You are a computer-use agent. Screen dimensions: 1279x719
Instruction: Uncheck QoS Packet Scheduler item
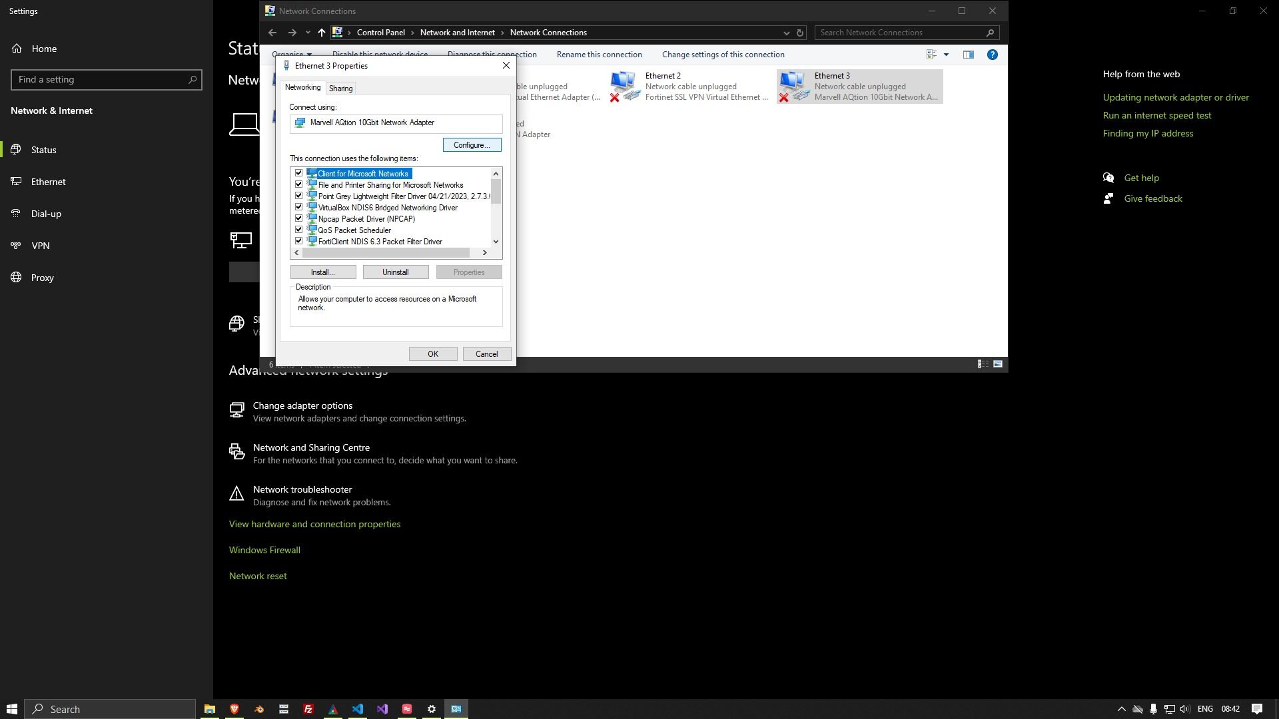[298, 230]
